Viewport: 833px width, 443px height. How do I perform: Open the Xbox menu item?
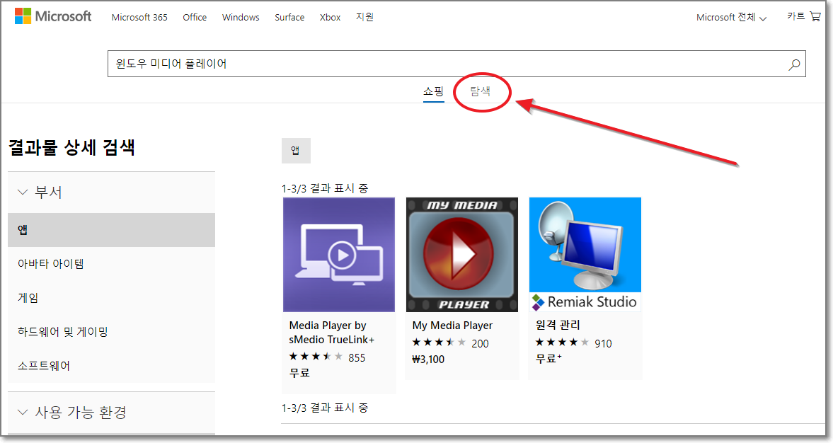pyautogui.click(x=330, y=18)
